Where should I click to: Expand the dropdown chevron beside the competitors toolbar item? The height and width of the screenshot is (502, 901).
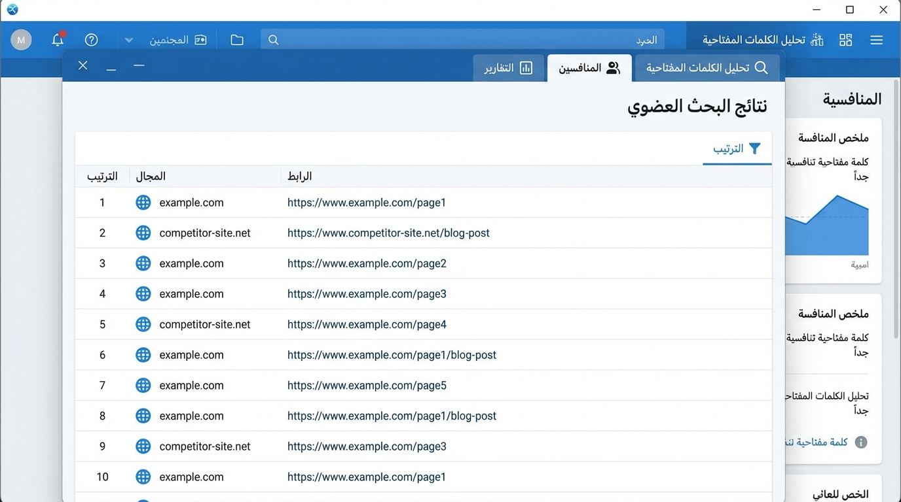coord(128,40)
